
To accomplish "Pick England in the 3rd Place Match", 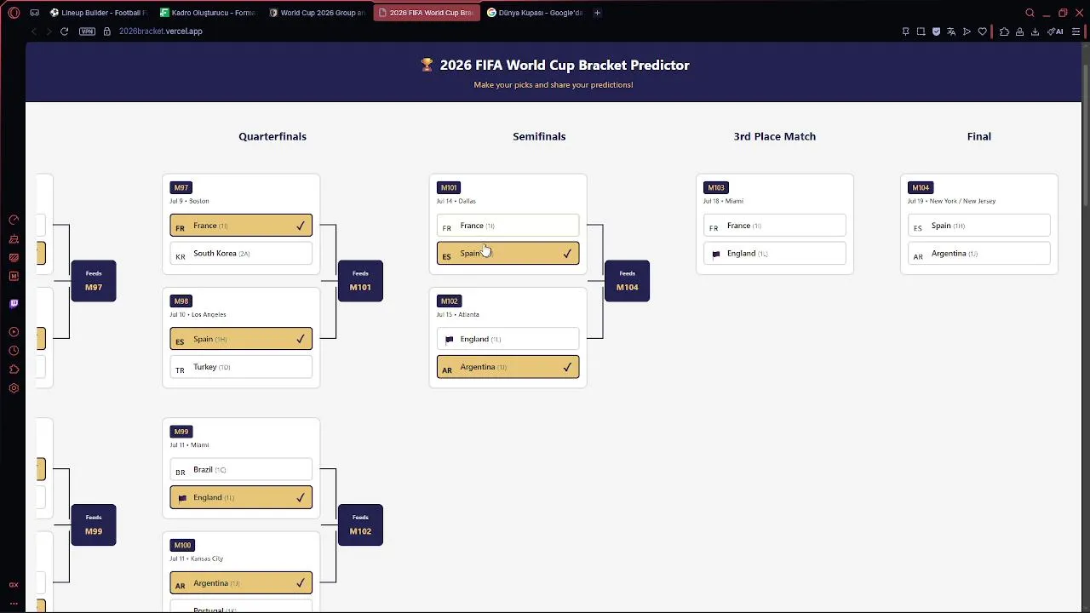I will coord(774,254).
